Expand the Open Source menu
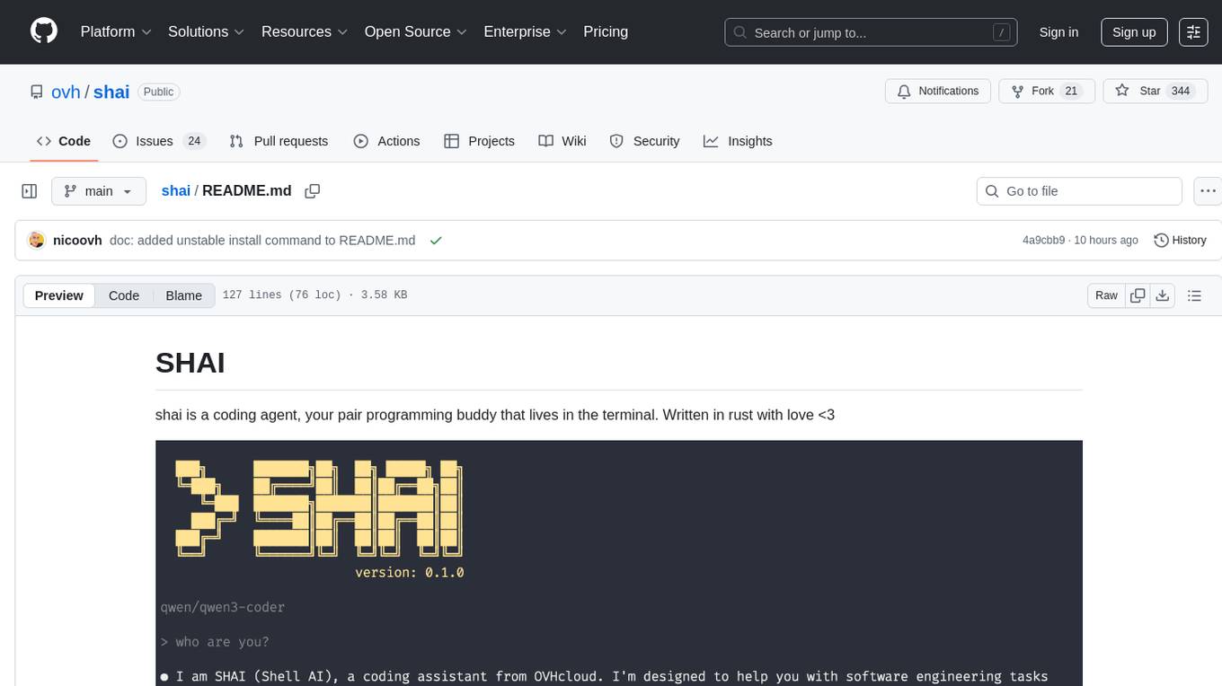The height and width of the screenshot is (686, 1222). [416, 31]
